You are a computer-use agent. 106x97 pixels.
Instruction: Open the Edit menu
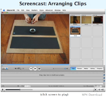pos(23,10)
